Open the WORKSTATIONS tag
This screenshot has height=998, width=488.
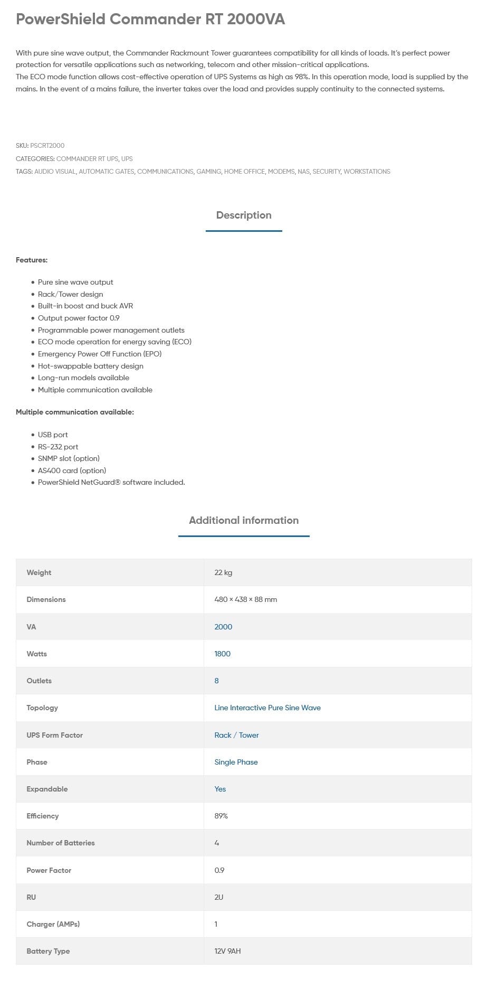click(367, 172)
